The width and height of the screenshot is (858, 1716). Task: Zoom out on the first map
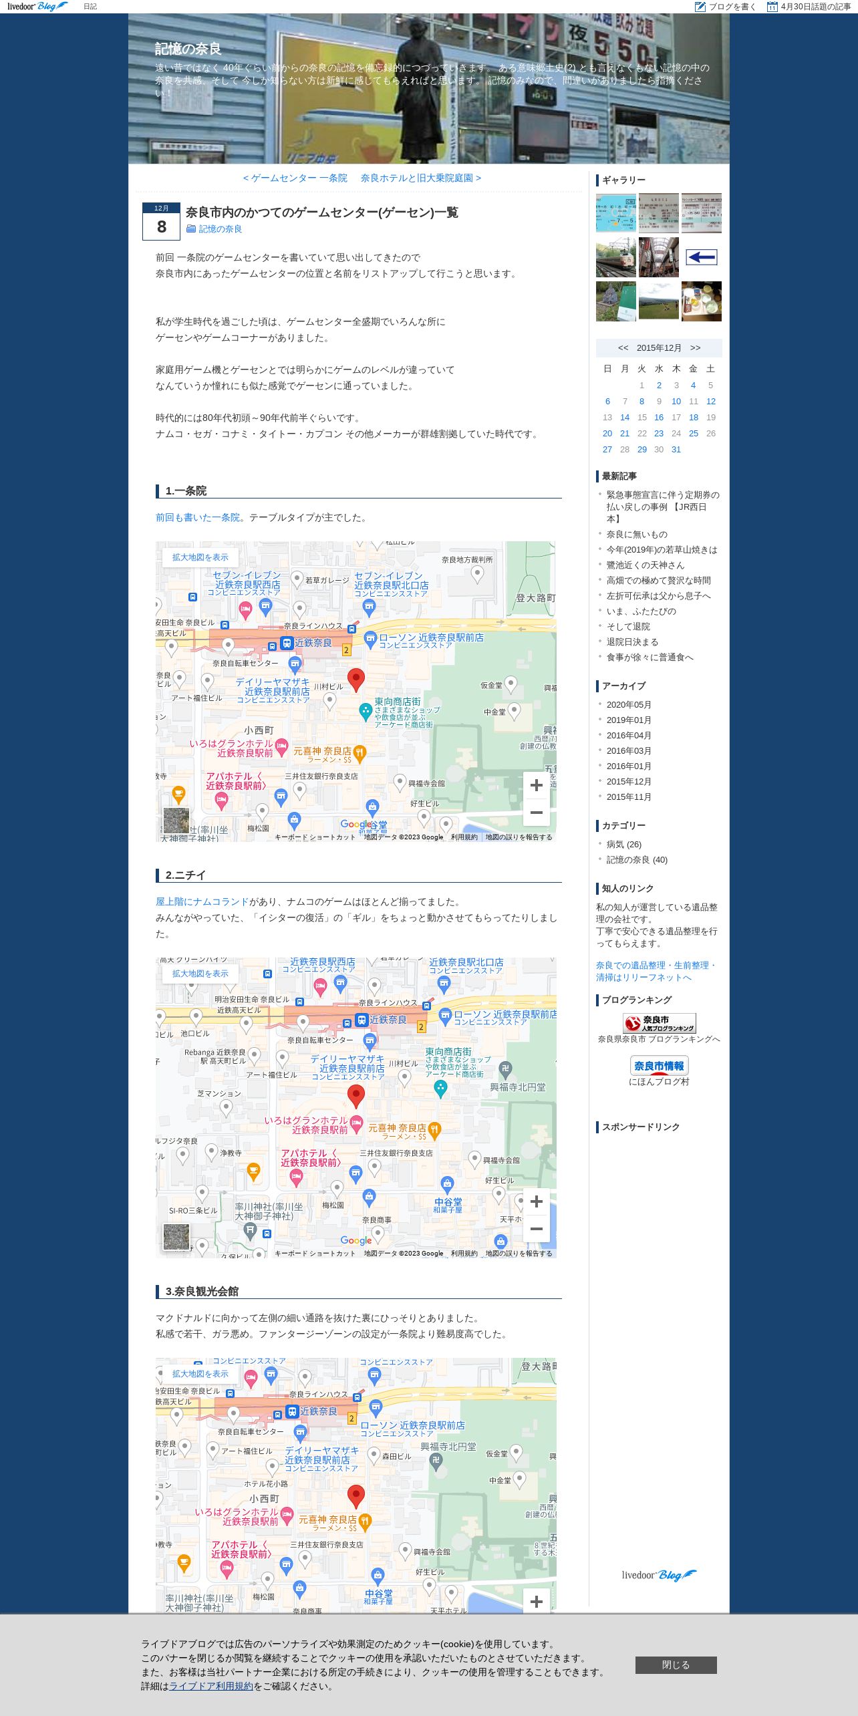point(536,813)
